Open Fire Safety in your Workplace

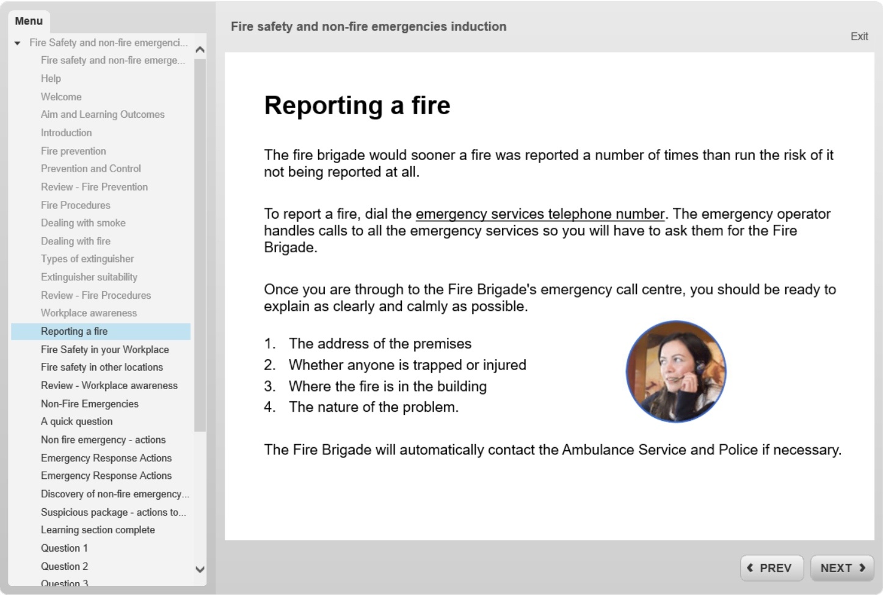pos(104,349)
